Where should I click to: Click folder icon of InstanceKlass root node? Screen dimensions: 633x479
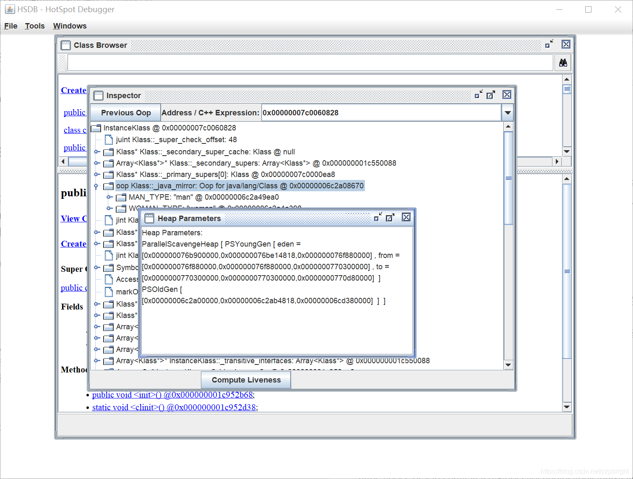[96, 128]
